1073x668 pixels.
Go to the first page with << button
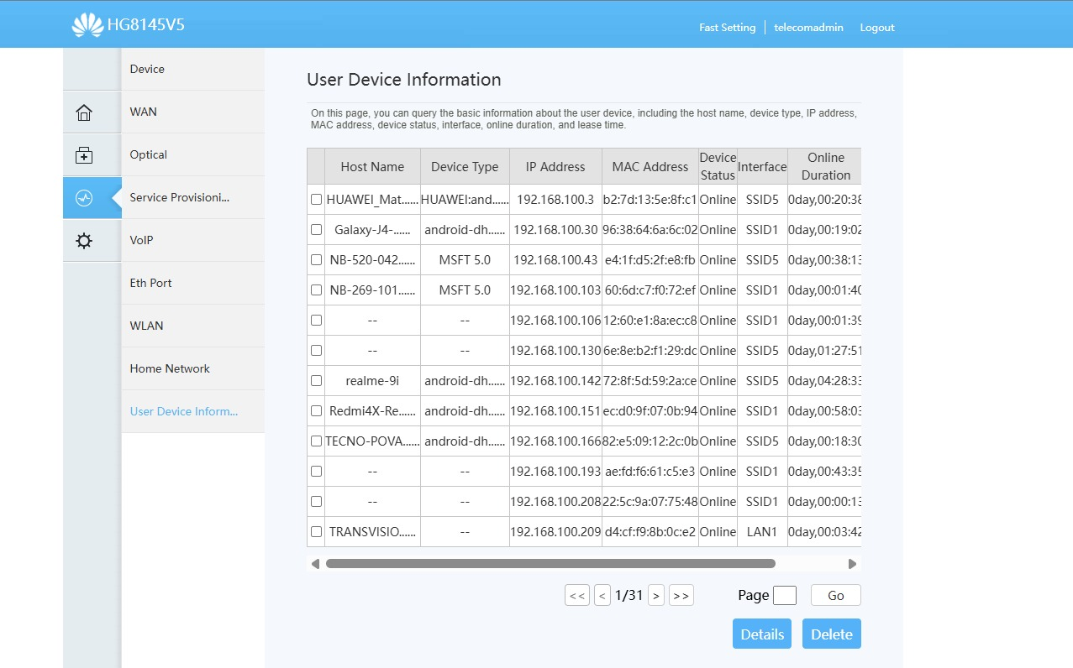tap(576, 596)
